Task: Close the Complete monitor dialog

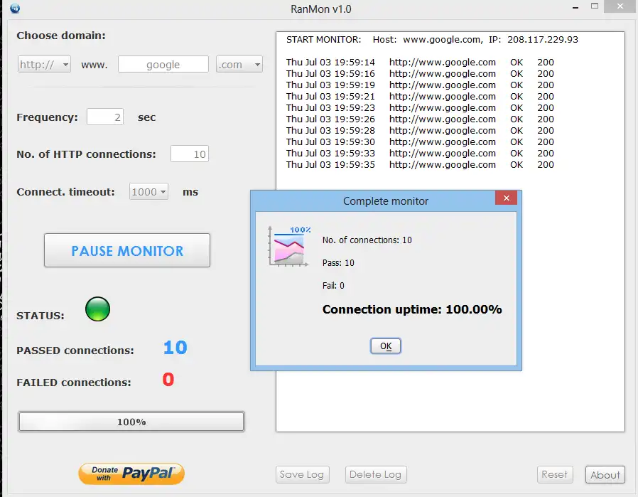Action: coord(506,198)
